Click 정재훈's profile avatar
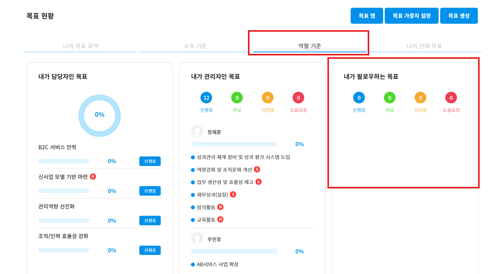The height and width of the screenshot is (274, 491). click(197, 131)
